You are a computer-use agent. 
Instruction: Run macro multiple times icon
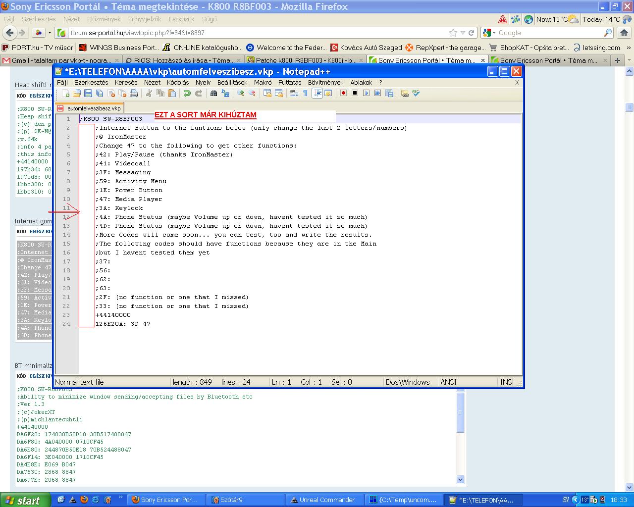point(377,93)
